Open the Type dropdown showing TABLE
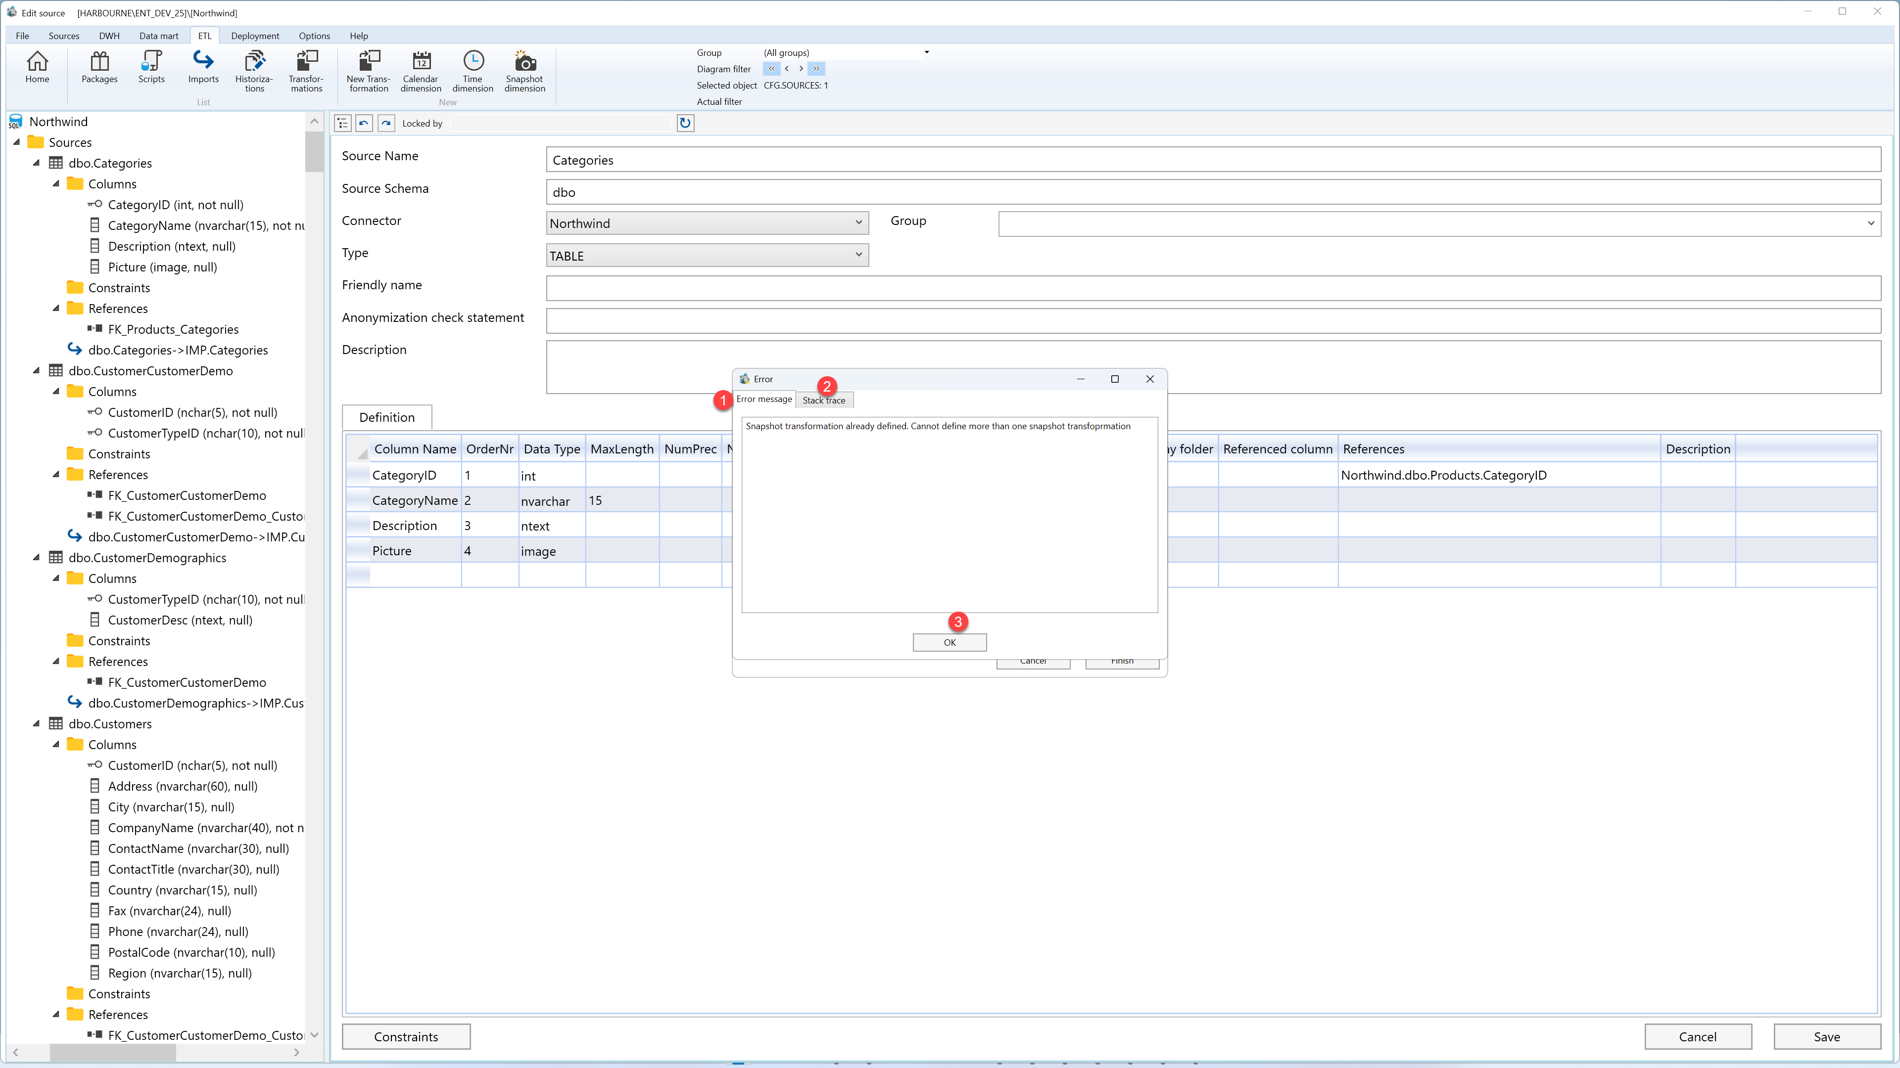The height and width of the screenshot is (1068, 1900). coord(707,256)
